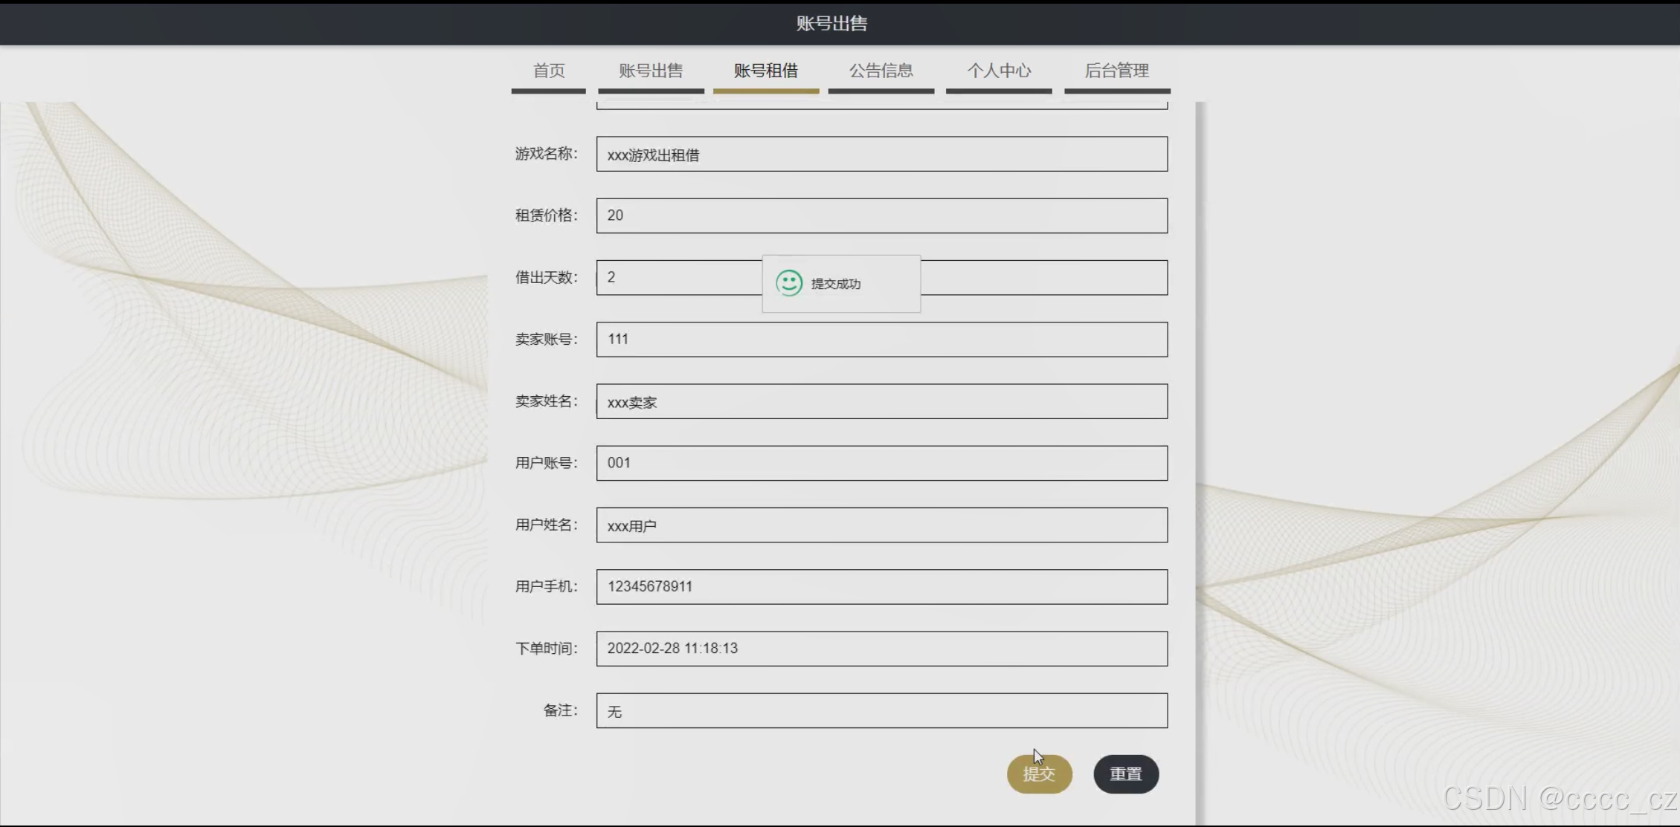Screen dimensions: 1680x827
Task: Click the 卖家账号 field showing 111
Action: 881,340
